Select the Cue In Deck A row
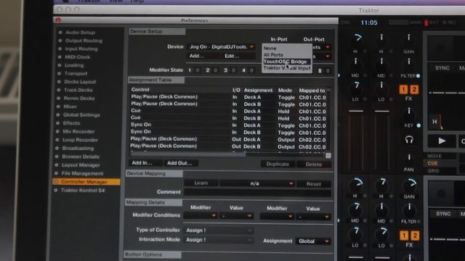 (x=228, y=111)
